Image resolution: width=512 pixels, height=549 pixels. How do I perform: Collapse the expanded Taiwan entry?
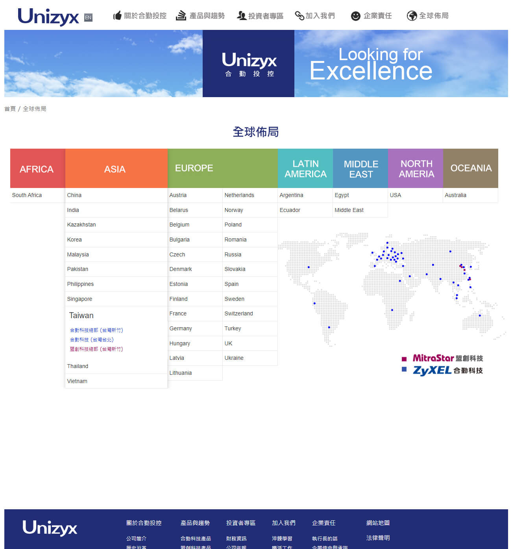[x=81, y=315]
